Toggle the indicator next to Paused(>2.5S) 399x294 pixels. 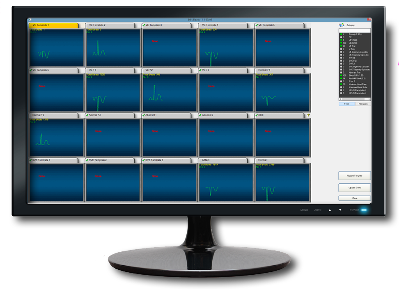coord(341,34)
